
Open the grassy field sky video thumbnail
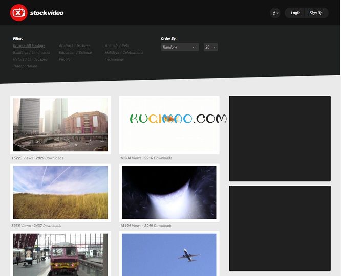pos(60,192)
